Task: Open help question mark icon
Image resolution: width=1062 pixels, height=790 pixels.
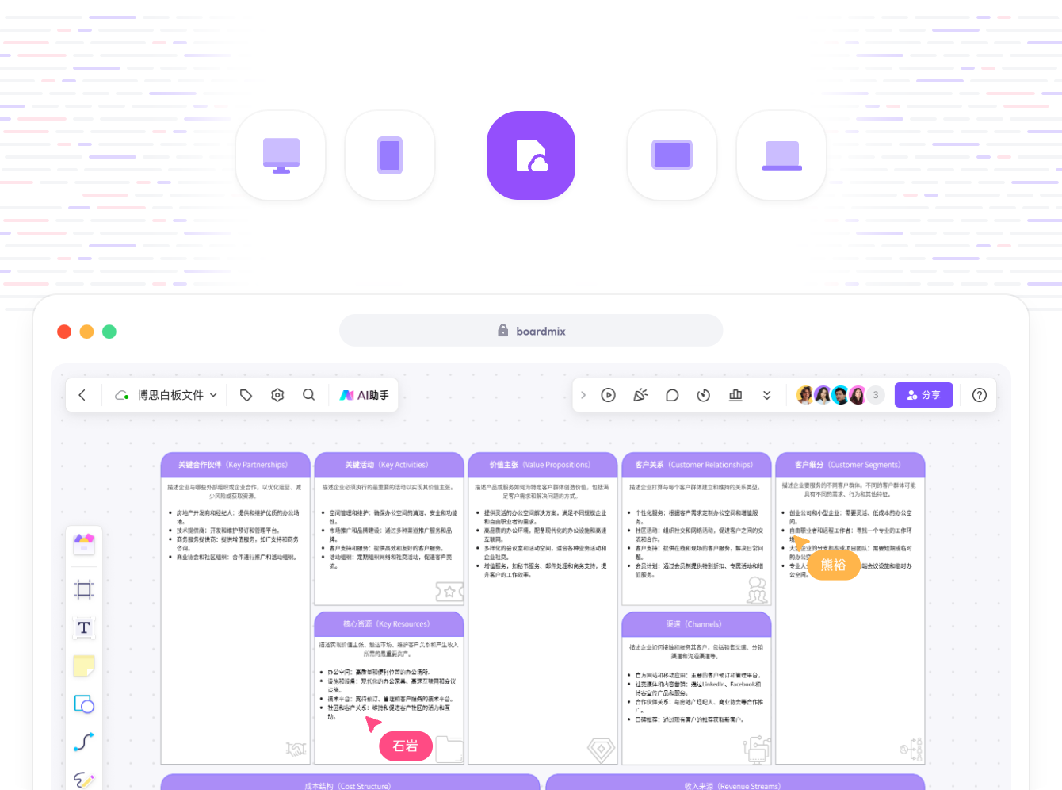Action: (x=980, y=395)
